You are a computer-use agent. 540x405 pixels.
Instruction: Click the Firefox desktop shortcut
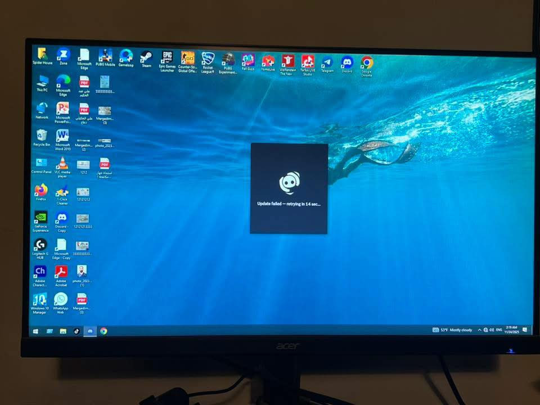coord(41,191)
